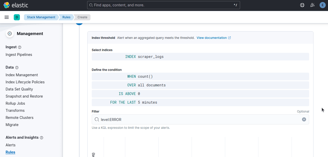This screenshot has width=328, height=157.
Task: Click the search magnifier in the Filter field
Action: (x=97, y=119)
